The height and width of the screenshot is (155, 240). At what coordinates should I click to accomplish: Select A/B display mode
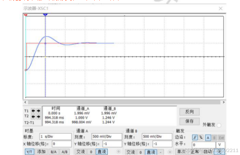pos(64,152)
